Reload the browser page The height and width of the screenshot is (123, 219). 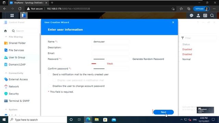pos(20,9)
